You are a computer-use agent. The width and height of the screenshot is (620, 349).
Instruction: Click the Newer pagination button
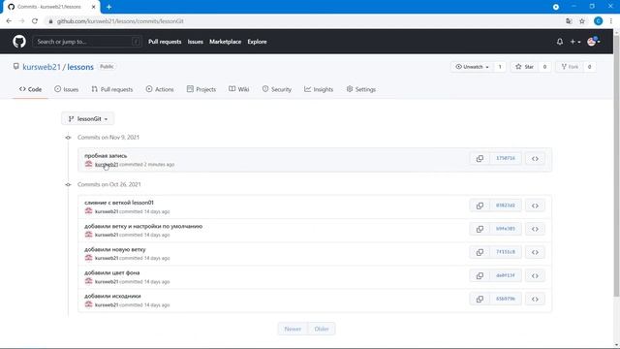click(x=293, y=329)
